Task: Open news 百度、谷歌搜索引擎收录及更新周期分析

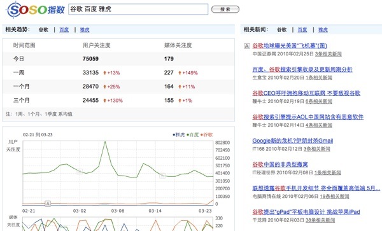Action: click(x=302, y=69)
